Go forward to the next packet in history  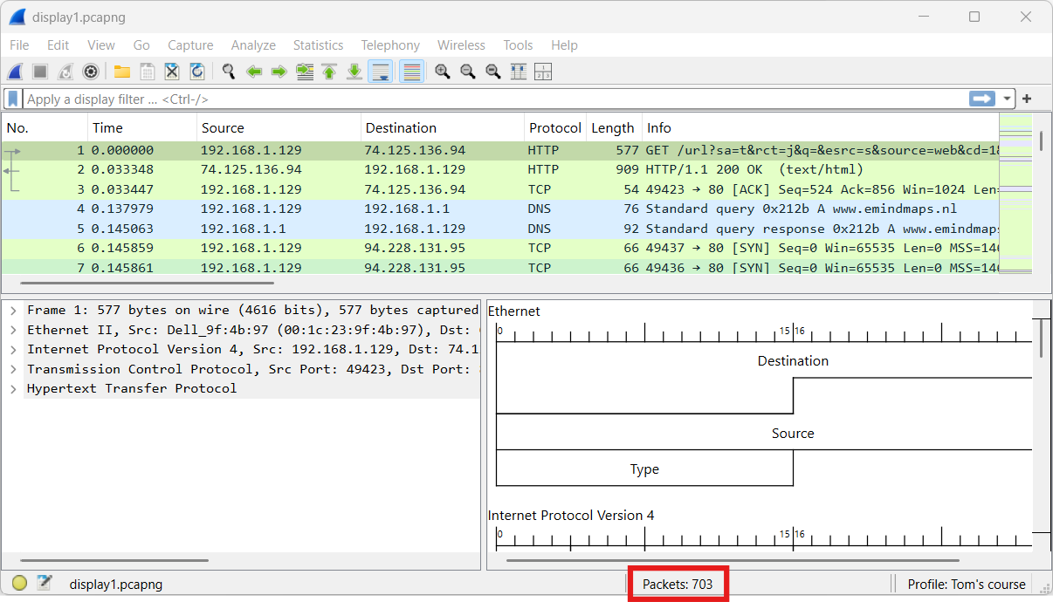click(279, 72)
